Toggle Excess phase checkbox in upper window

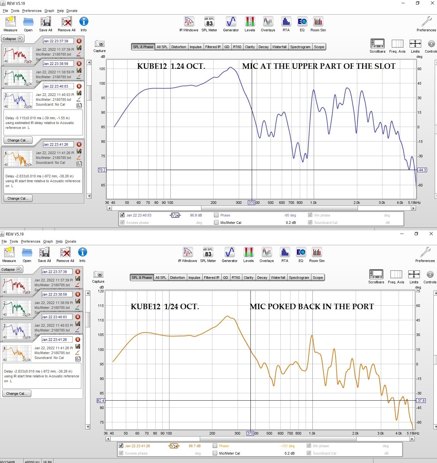(122, 222)
